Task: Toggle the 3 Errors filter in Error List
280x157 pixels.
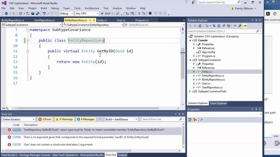Action: pos(45,119)
